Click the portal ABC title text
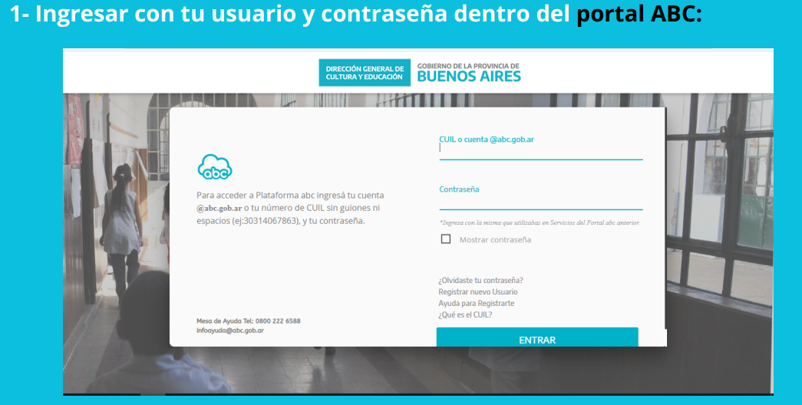 click(x=639, y=15)
